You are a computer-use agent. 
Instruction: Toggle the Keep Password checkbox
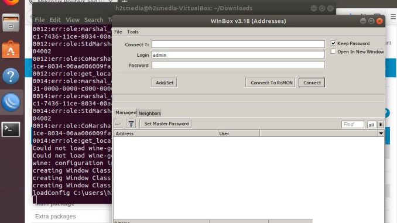click(x=333, y=43)
